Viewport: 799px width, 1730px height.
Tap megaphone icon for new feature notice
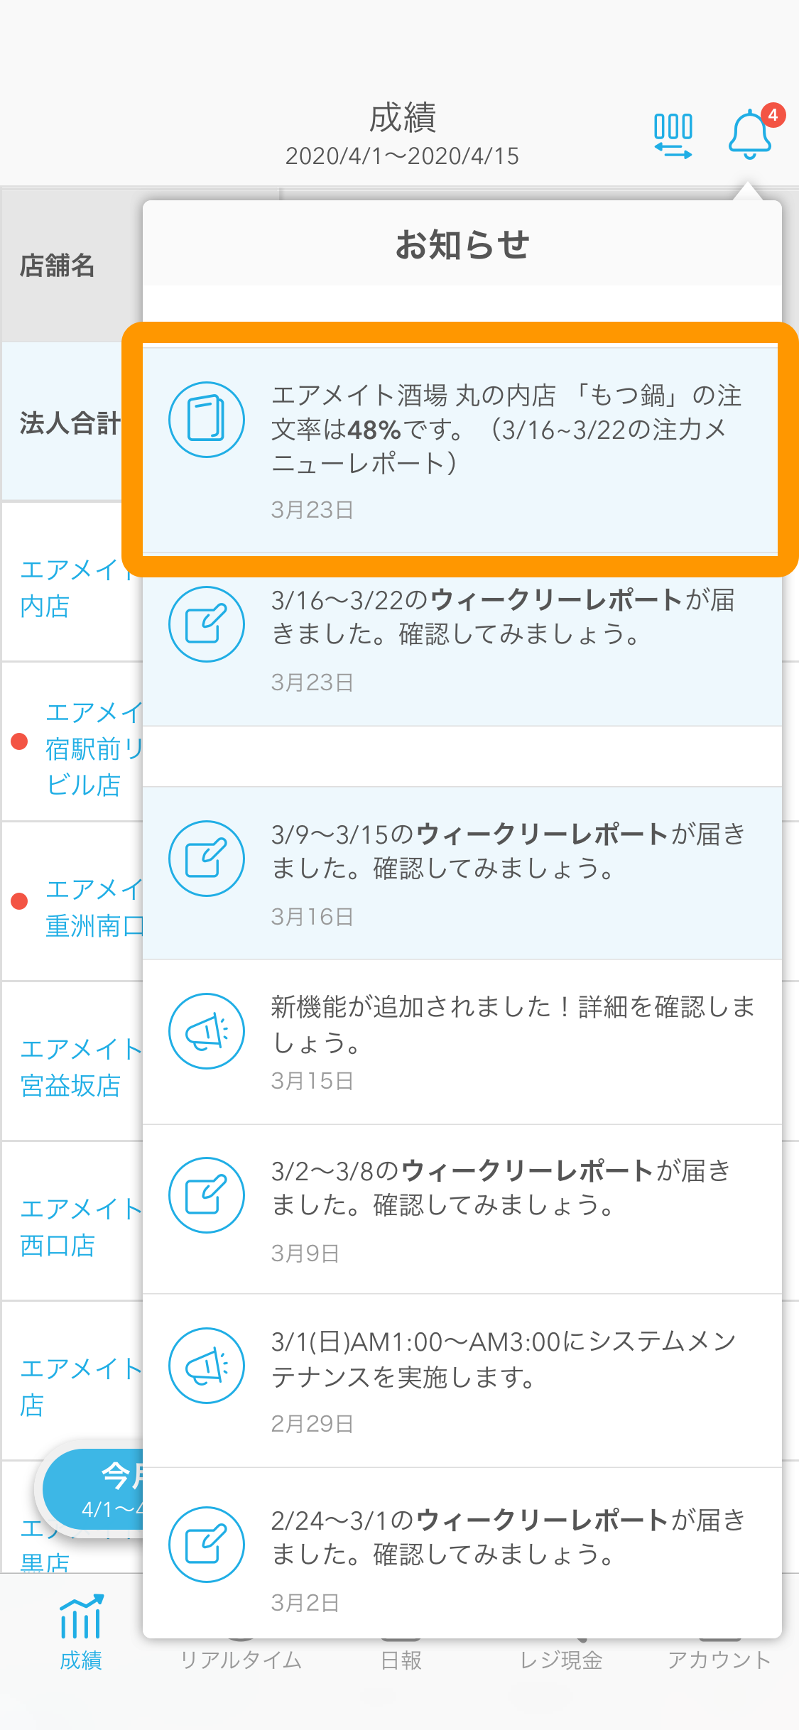tap(207, 1031)
